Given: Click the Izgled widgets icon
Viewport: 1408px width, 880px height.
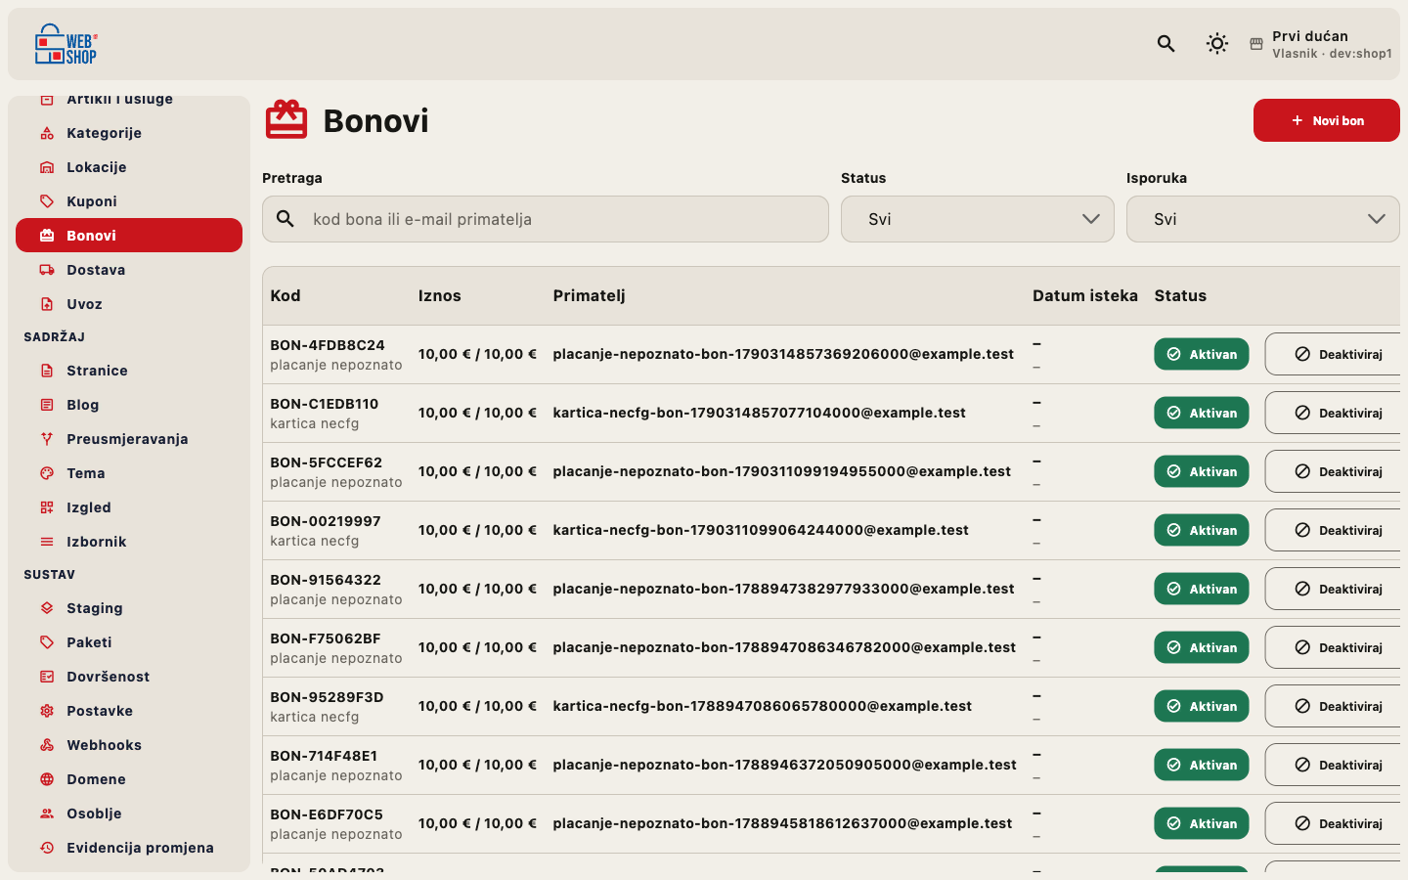Looking at the screenshot, I should [47, 507].
